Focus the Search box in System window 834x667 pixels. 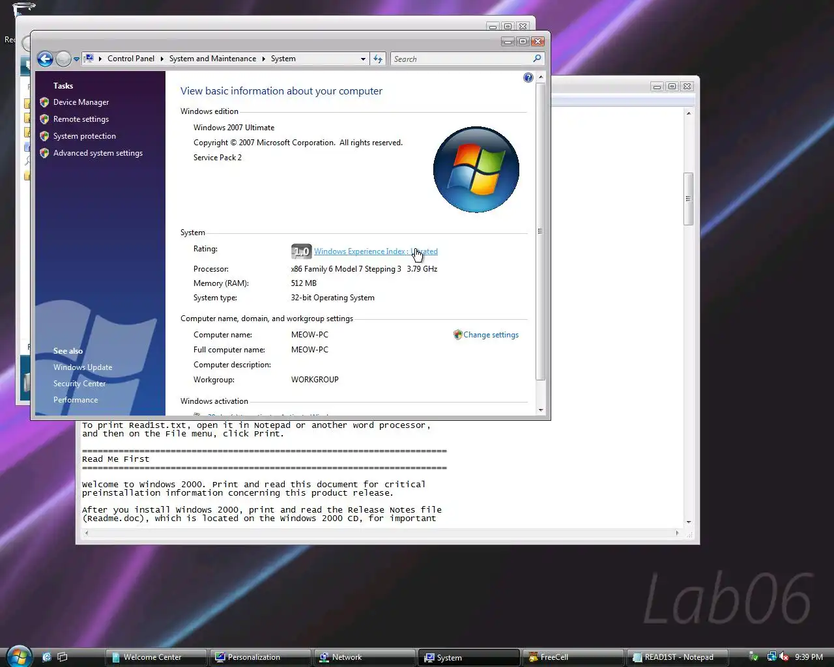pos(462,59)
